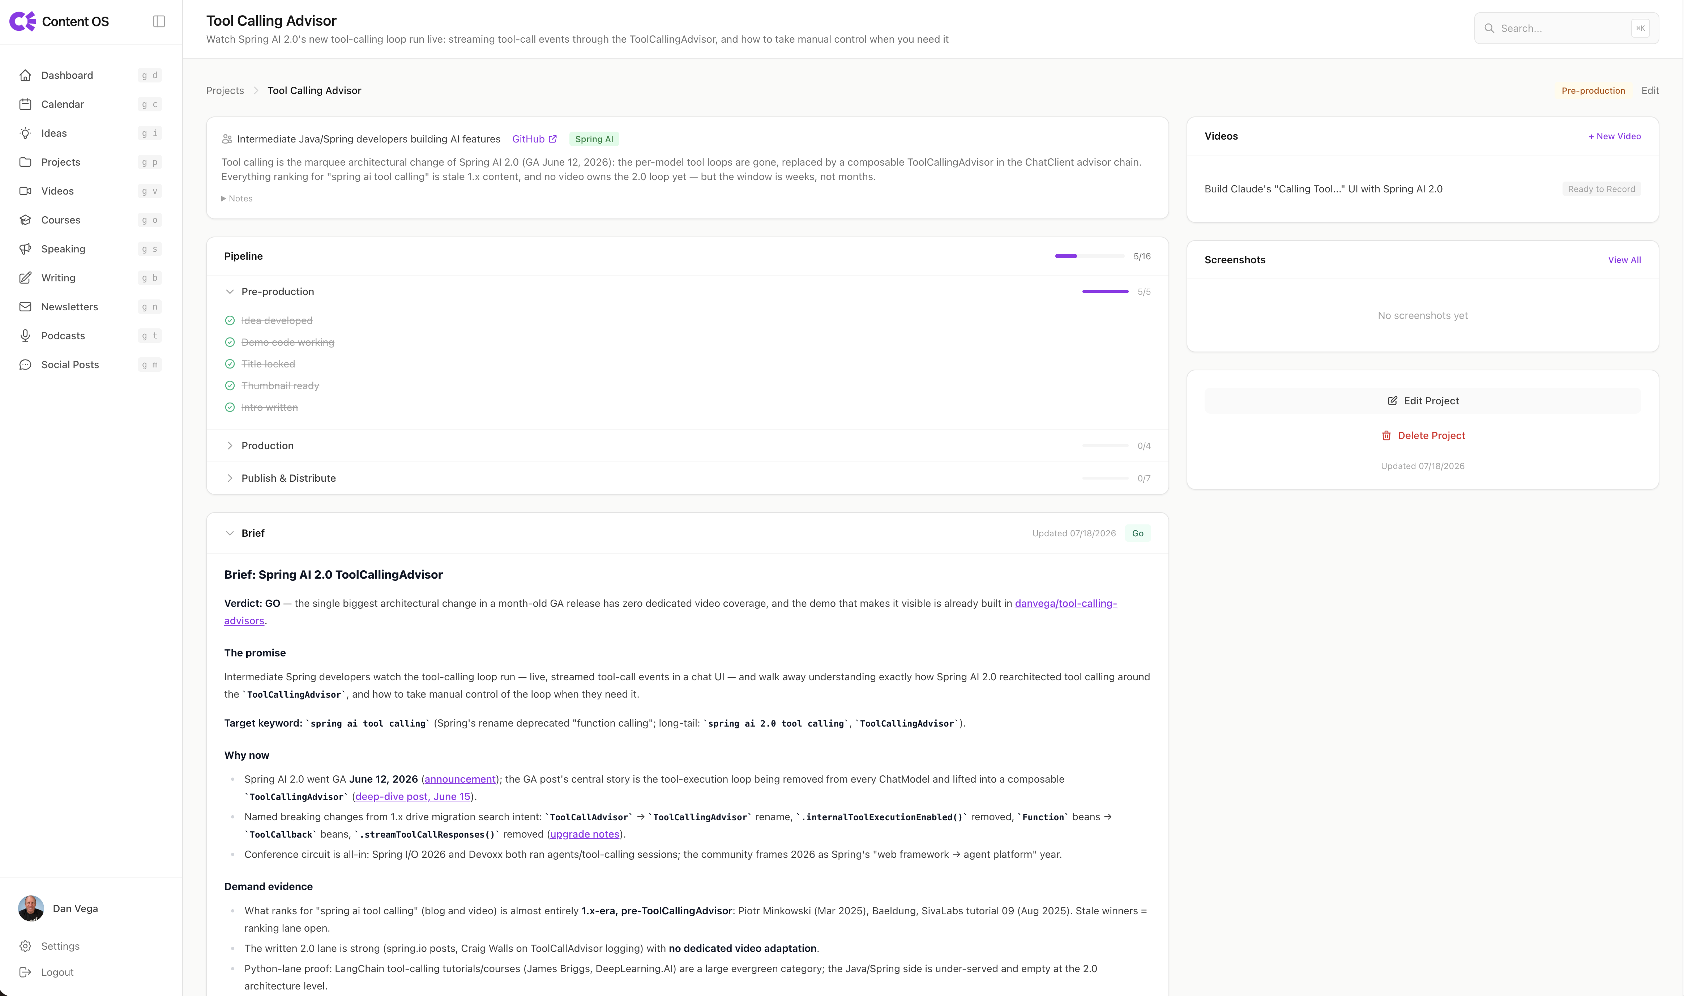Click the Projects breadcrumb link
1684x996 pixels.
tap(225, 91)
